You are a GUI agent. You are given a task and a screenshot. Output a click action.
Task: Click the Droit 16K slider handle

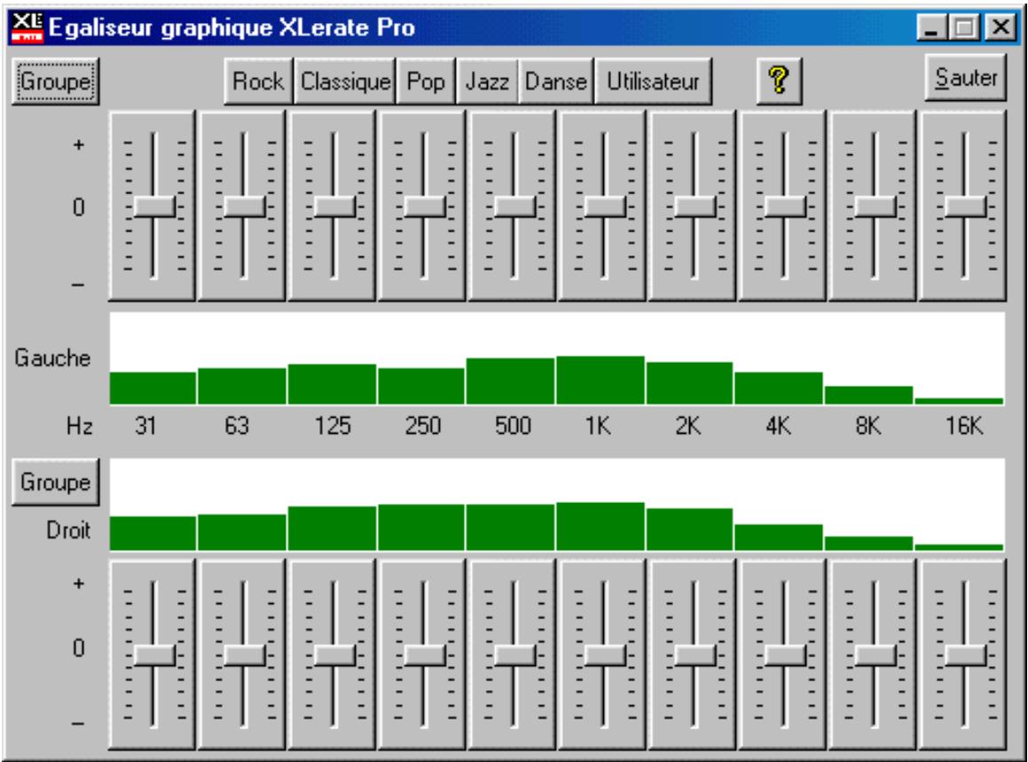(965, 656)
